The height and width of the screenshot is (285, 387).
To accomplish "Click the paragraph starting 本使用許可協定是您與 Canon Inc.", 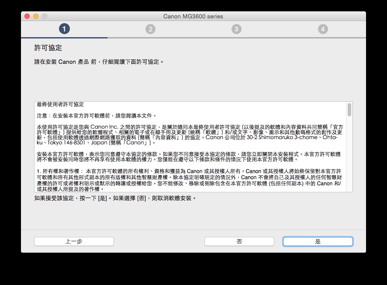I will [x=190, y=135].
